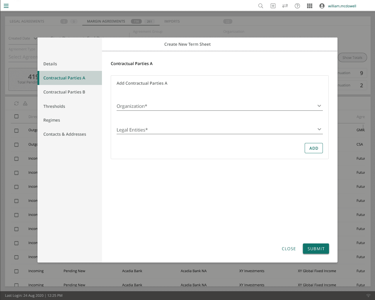Click the refresh table icon
This screenshot has width=375, height=300.
16,103
